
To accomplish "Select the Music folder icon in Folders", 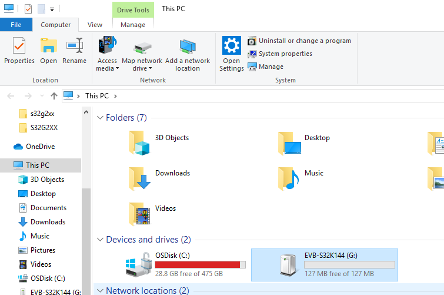I will [289, 178].
